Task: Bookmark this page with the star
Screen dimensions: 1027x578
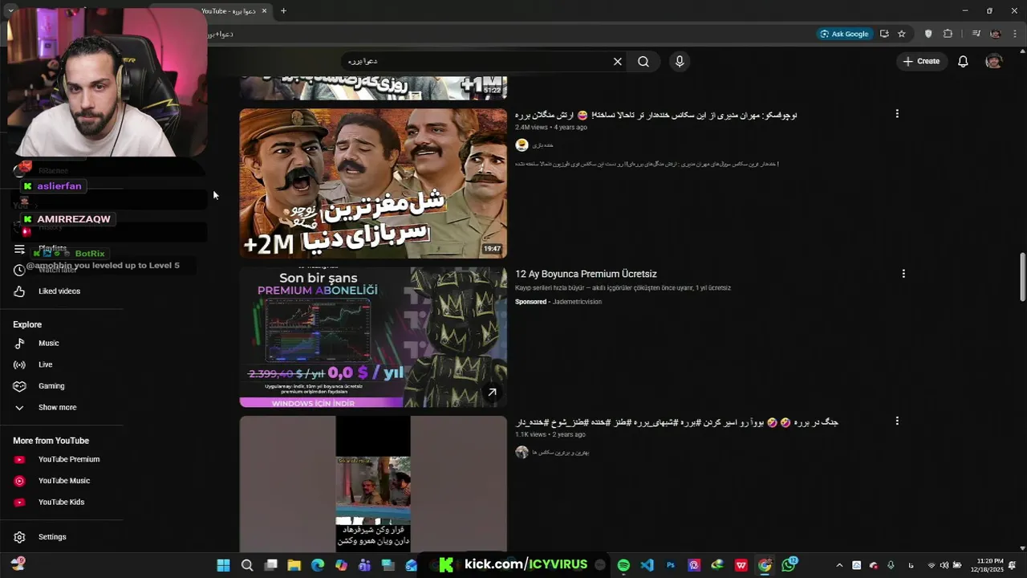Action: (902, 34)
